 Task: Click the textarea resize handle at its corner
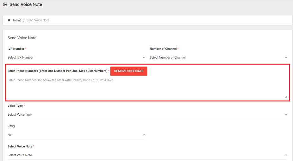(x=286, y=97)
